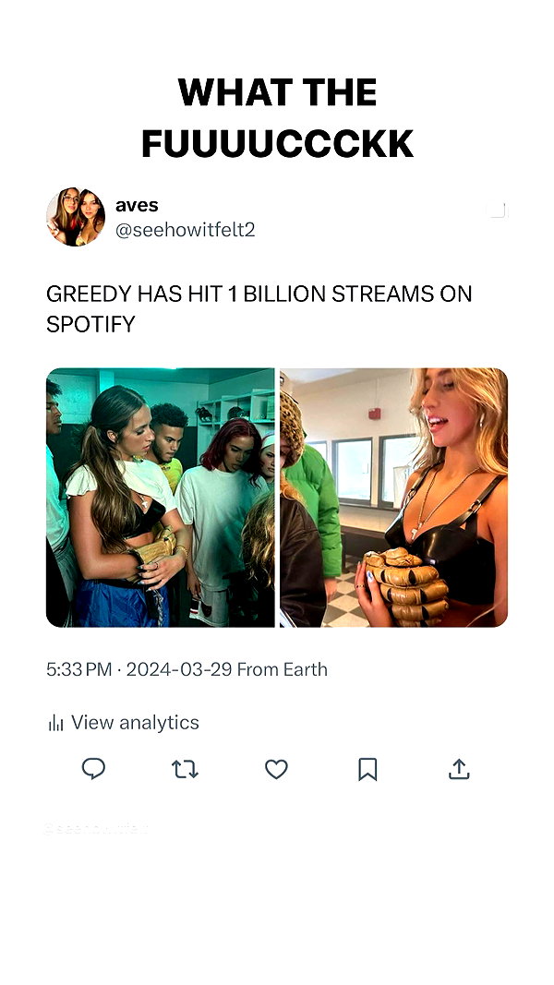The width and height of the screenshot is (554, 985).
Task: Like the tweet with the heart icon
Action: [276, 769]
